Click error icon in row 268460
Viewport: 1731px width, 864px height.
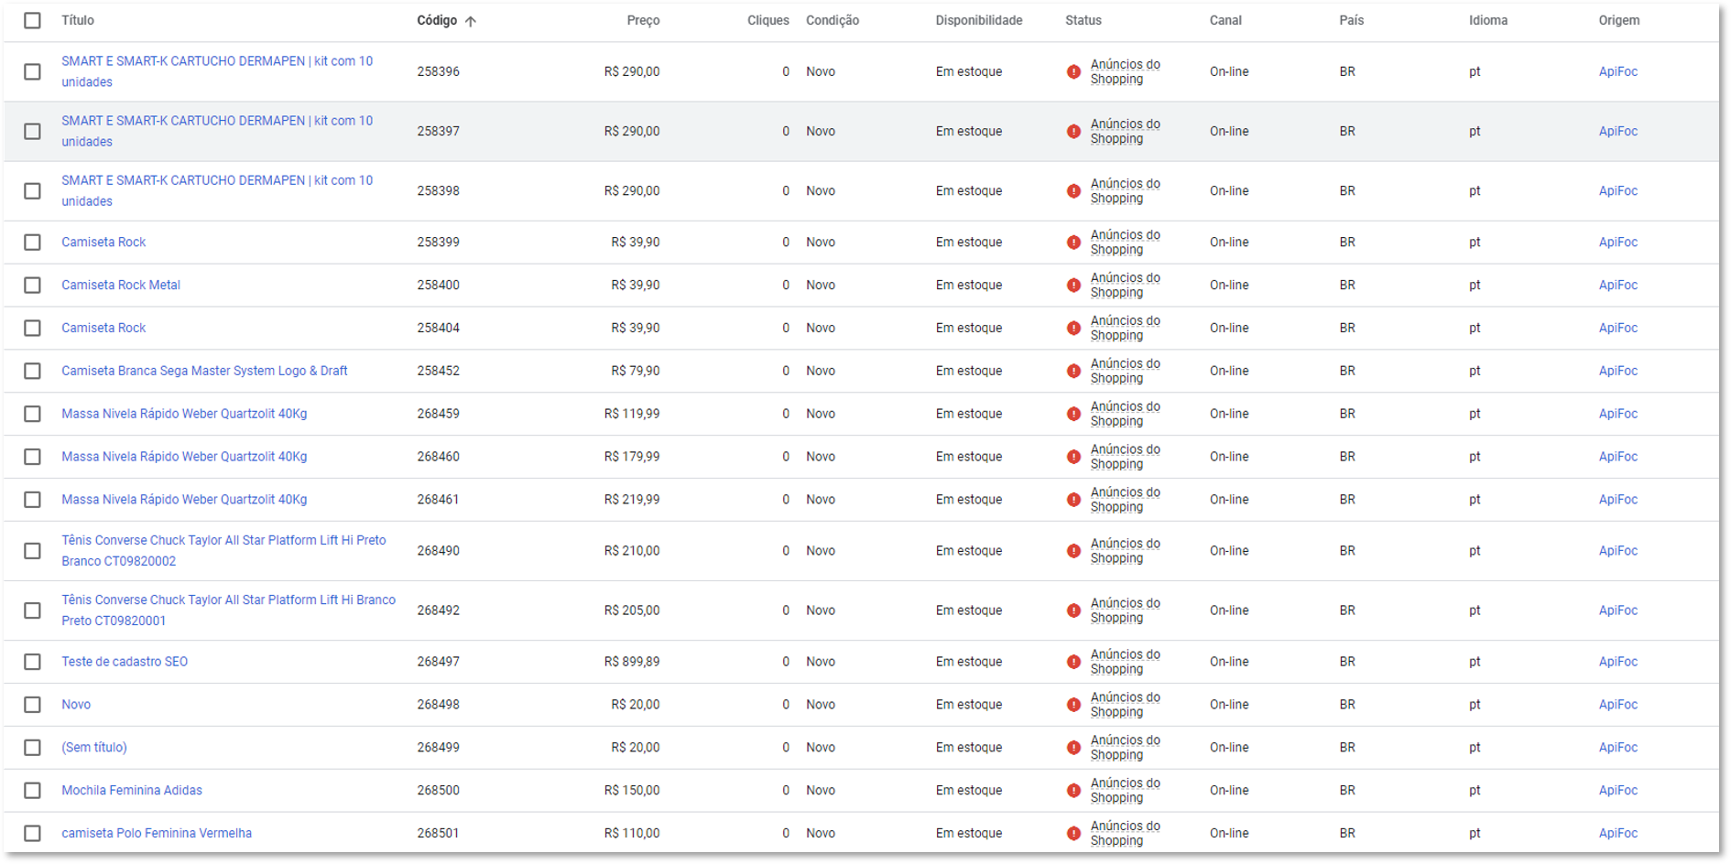pos(1073,457)
